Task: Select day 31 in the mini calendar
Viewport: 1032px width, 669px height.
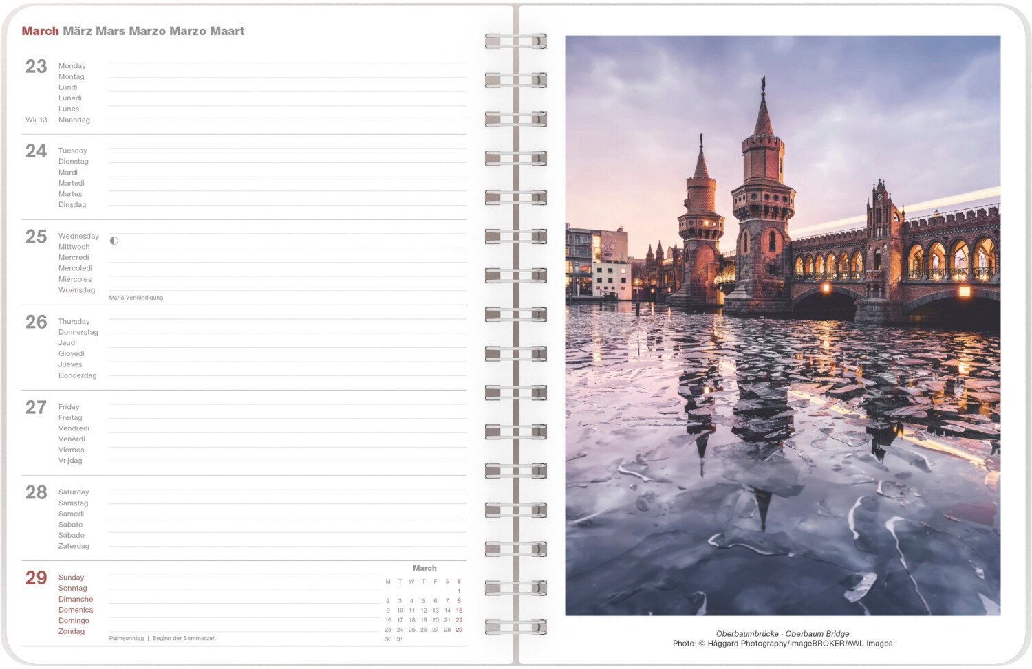Action: click(400, 639)
